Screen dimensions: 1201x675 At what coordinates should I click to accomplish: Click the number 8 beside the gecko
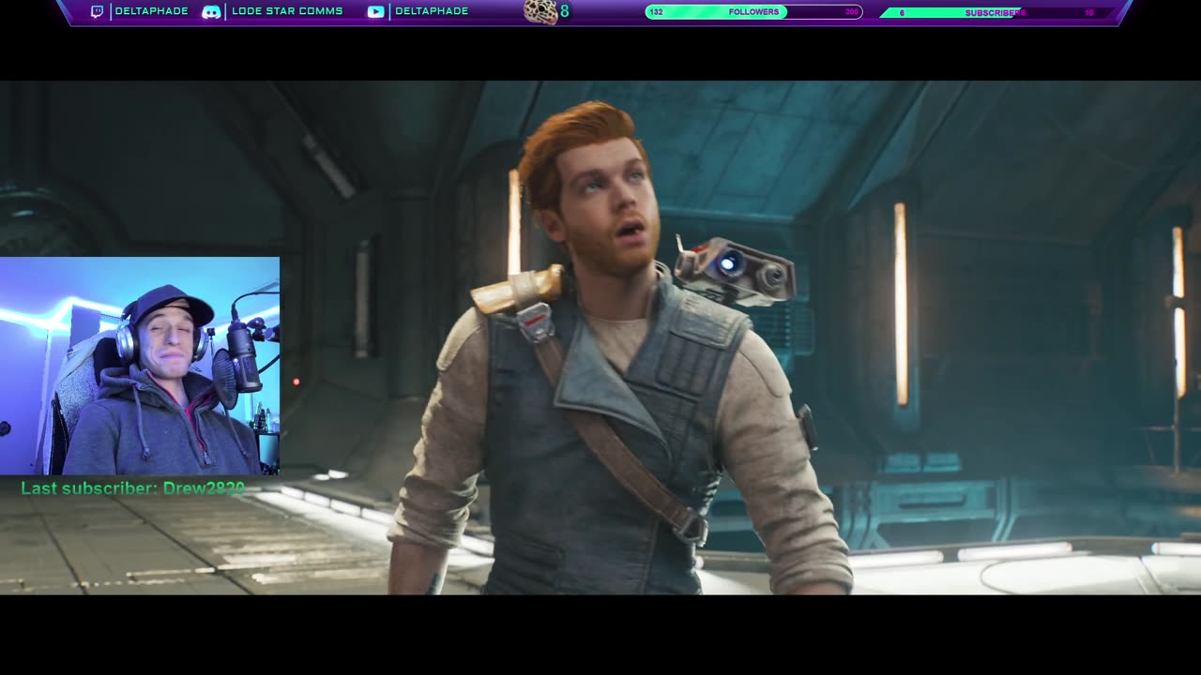click(565, 11)
